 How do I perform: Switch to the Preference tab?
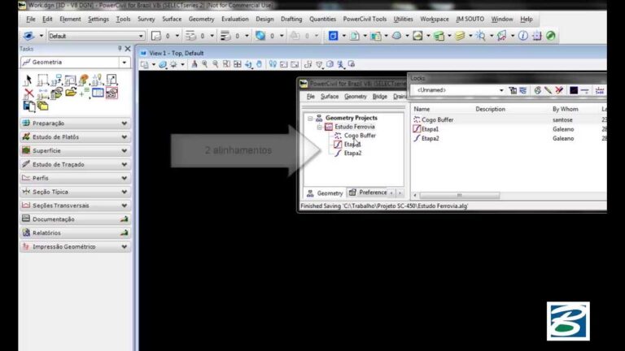pos(368,193)
